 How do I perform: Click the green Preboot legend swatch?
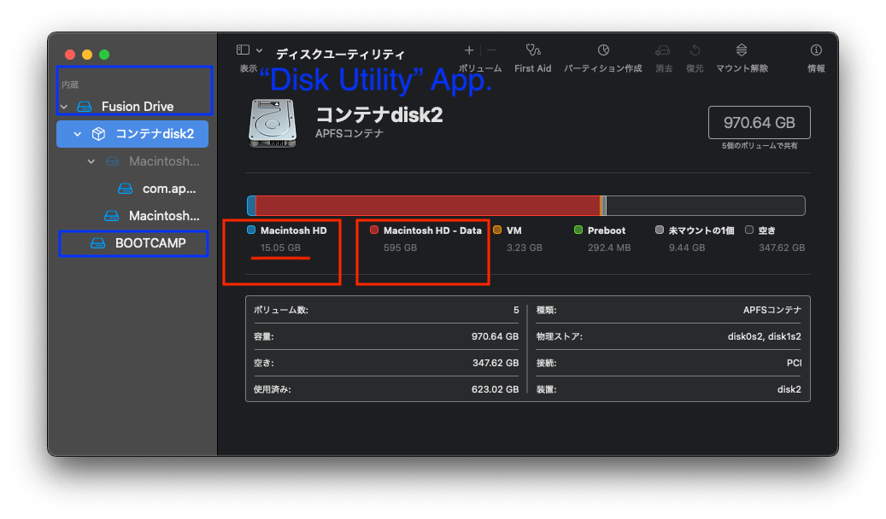(578, 230)
